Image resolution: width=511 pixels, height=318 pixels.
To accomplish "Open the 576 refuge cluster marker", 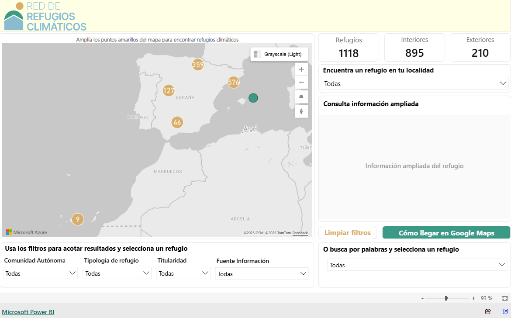I will (x=234, y=82).
